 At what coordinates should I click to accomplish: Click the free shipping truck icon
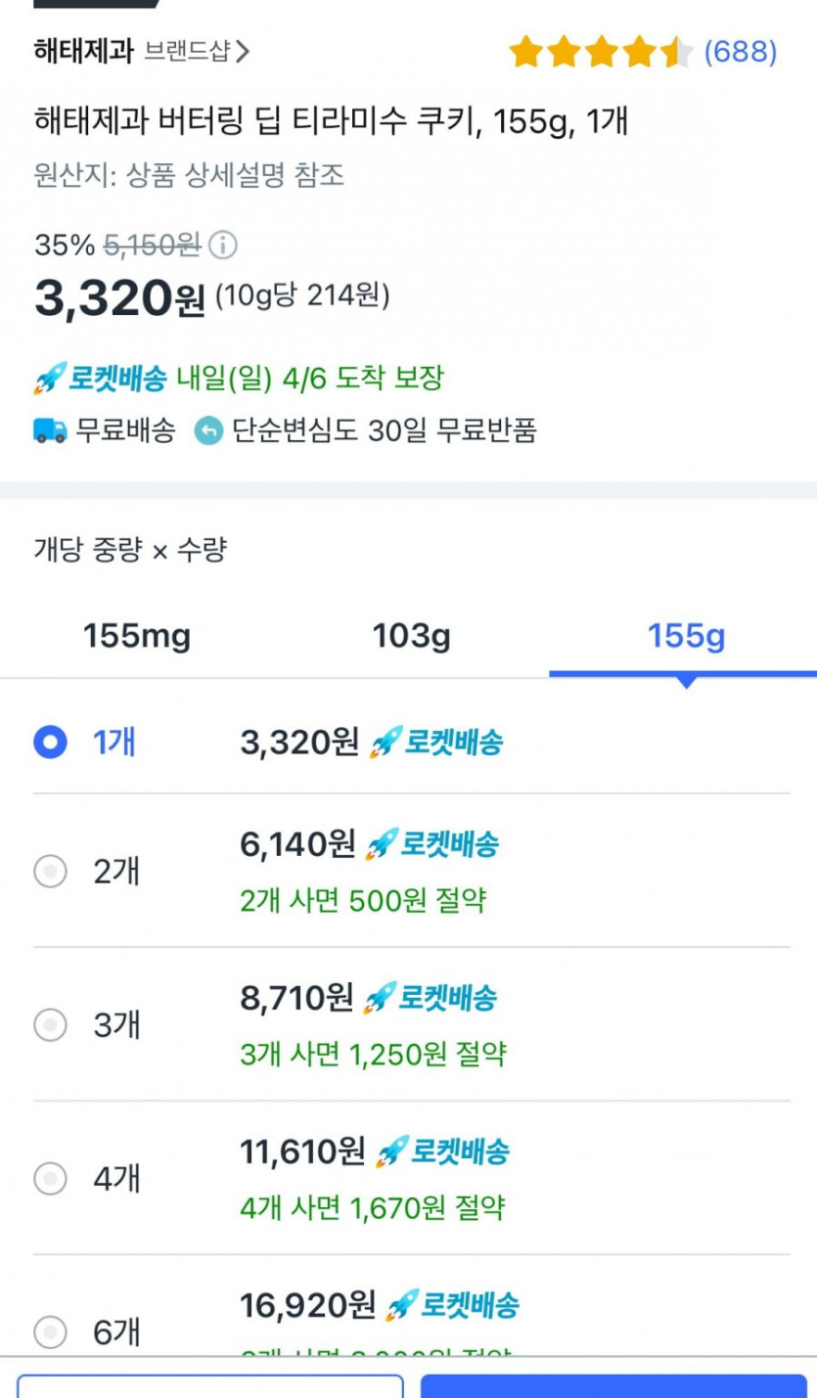(x=50, y=430)
